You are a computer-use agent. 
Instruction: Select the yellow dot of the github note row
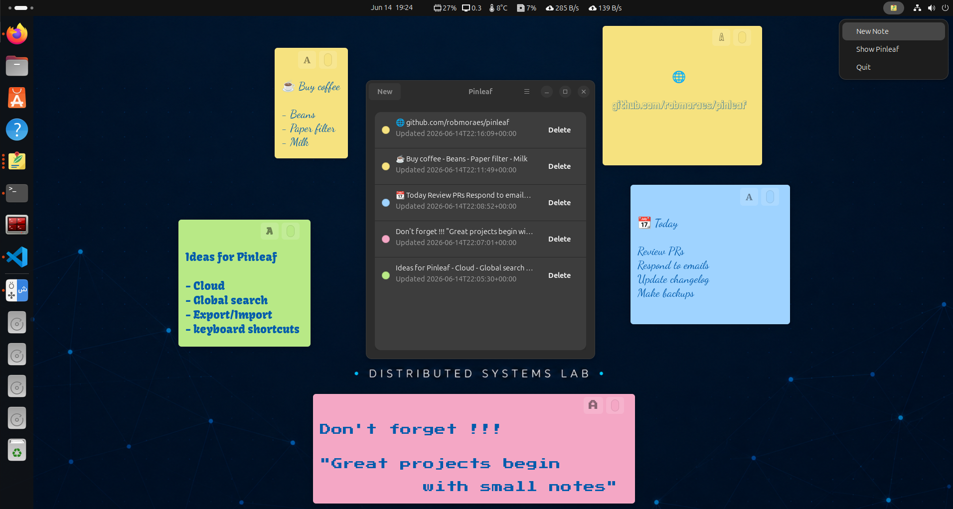(386, 130)
